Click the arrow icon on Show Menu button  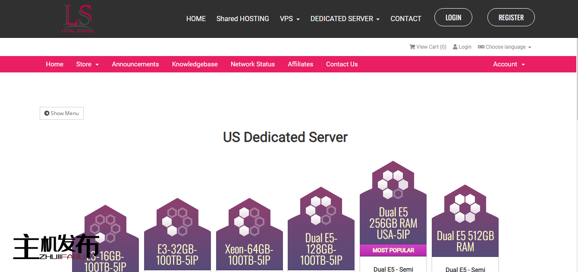(x=47, y=113)
